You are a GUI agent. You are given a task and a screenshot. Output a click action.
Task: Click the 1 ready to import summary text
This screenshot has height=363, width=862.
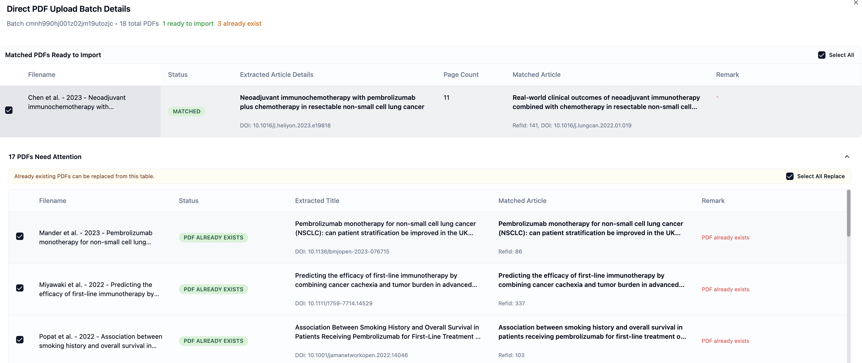[x=188, y=24]
